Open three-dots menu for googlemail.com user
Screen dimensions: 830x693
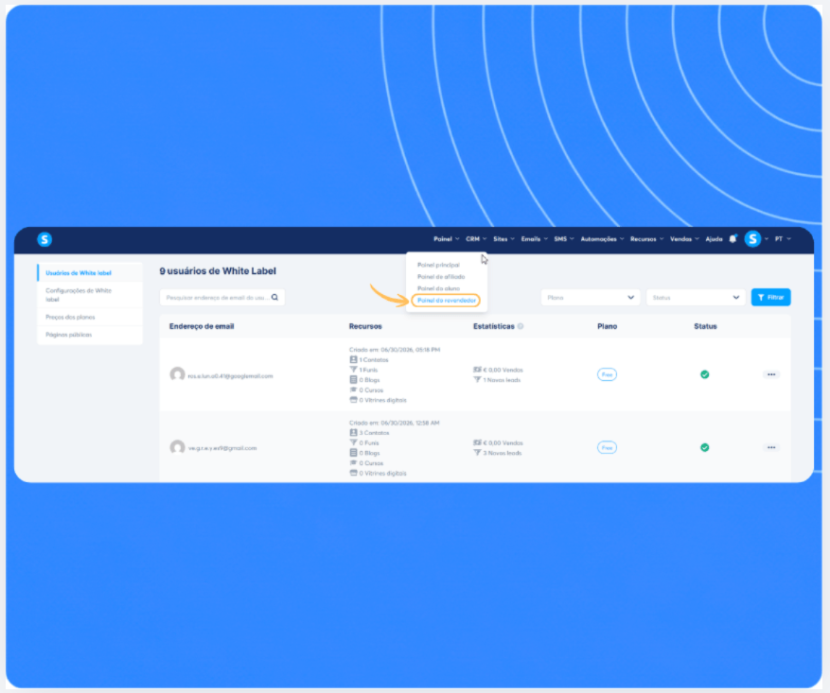point(771,374)
